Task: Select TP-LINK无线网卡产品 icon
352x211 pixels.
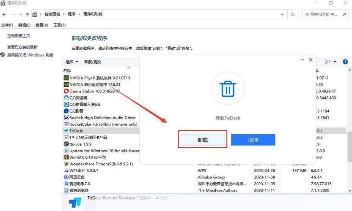Action: (66, 137)
